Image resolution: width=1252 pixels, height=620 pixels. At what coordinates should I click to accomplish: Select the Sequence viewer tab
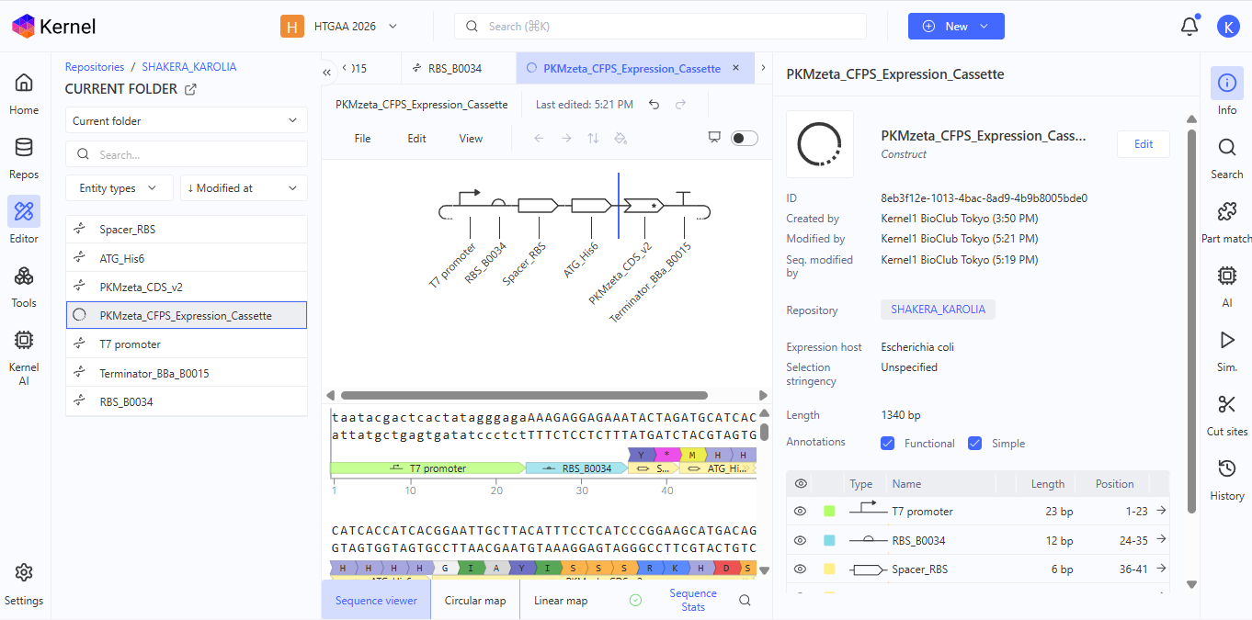point(376,601)
